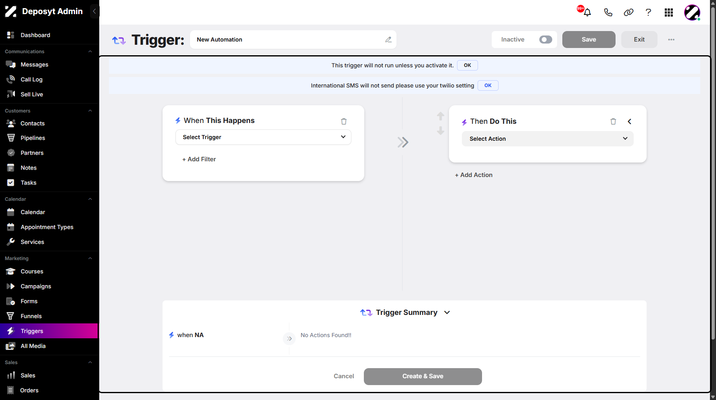Click the phone dialer icon
This screenshot has height=400, width=716.
(608, 12)
